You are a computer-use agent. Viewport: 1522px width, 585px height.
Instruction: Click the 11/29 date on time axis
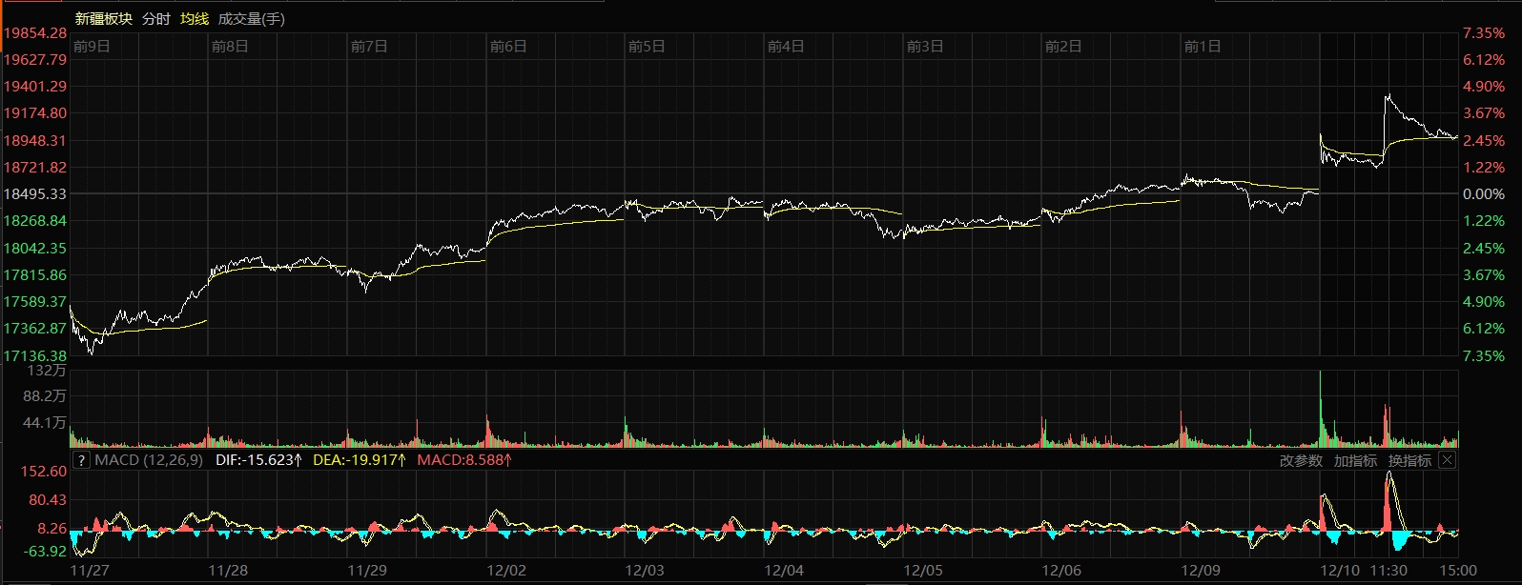(x=367, y=571)
